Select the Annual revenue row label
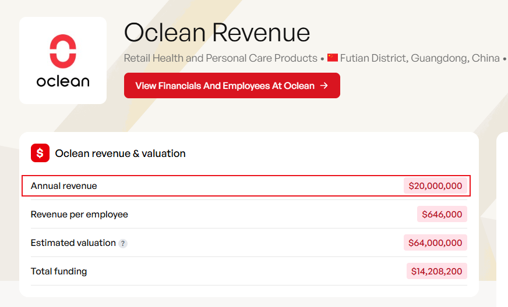The height and width of the screenshot is (307, 508). (64, 185)
